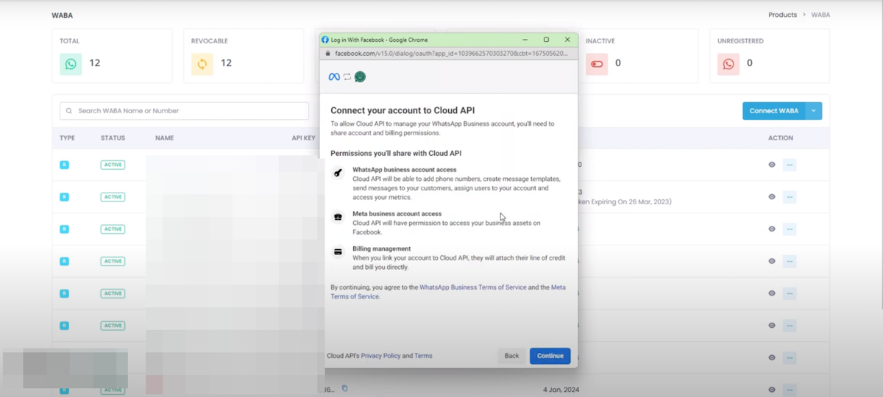Click the 12 count in the REVOCABLE card
The image size is (883, 397).
point(227,63)
